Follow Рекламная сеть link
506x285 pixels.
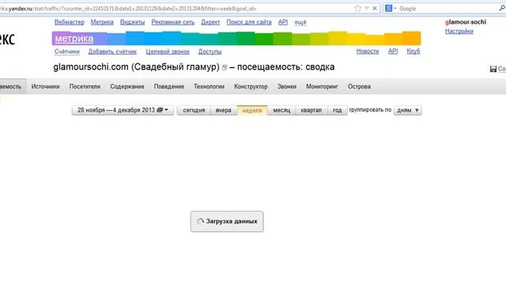pos(173,22)
